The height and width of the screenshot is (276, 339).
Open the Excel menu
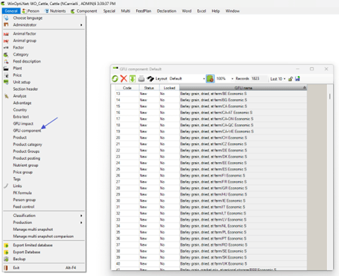tap(201, 11)
